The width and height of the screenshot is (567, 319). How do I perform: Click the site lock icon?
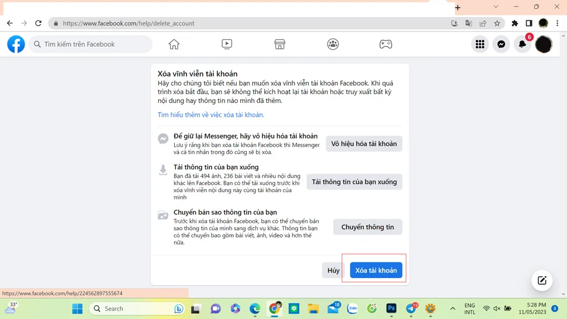click(x=56, y=23)
